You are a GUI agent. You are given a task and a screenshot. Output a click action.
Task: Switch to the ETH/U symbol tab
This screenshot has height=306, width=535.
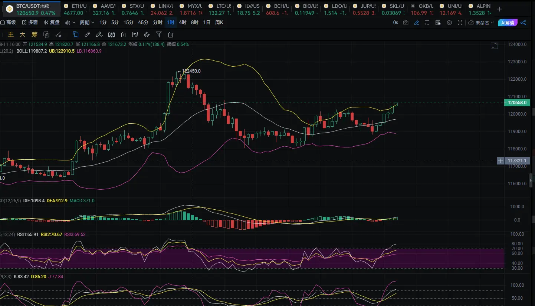point(76,9)
